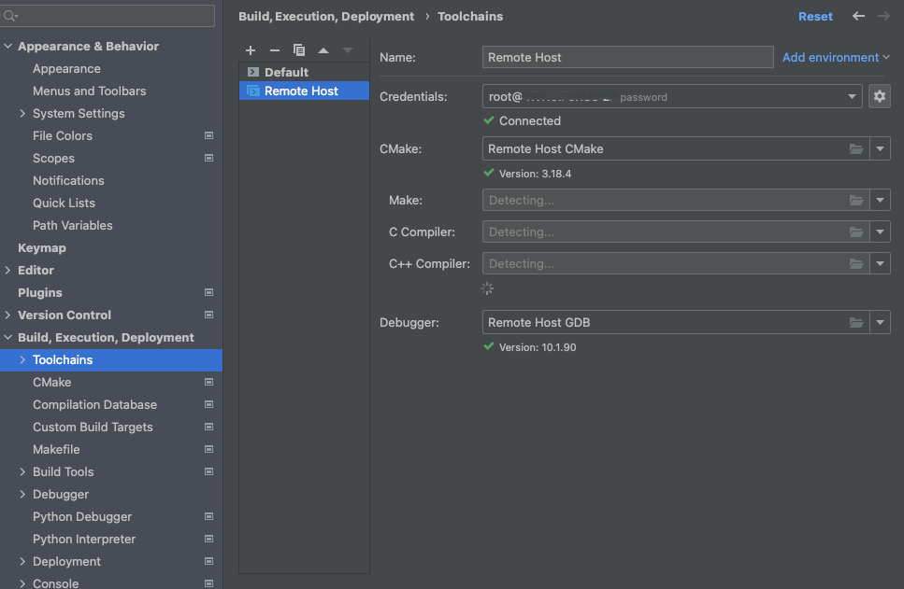This screenshot has height=589, width=904.
Task: Move toolchain up with arrow icon
Action: tap(323, 50)
